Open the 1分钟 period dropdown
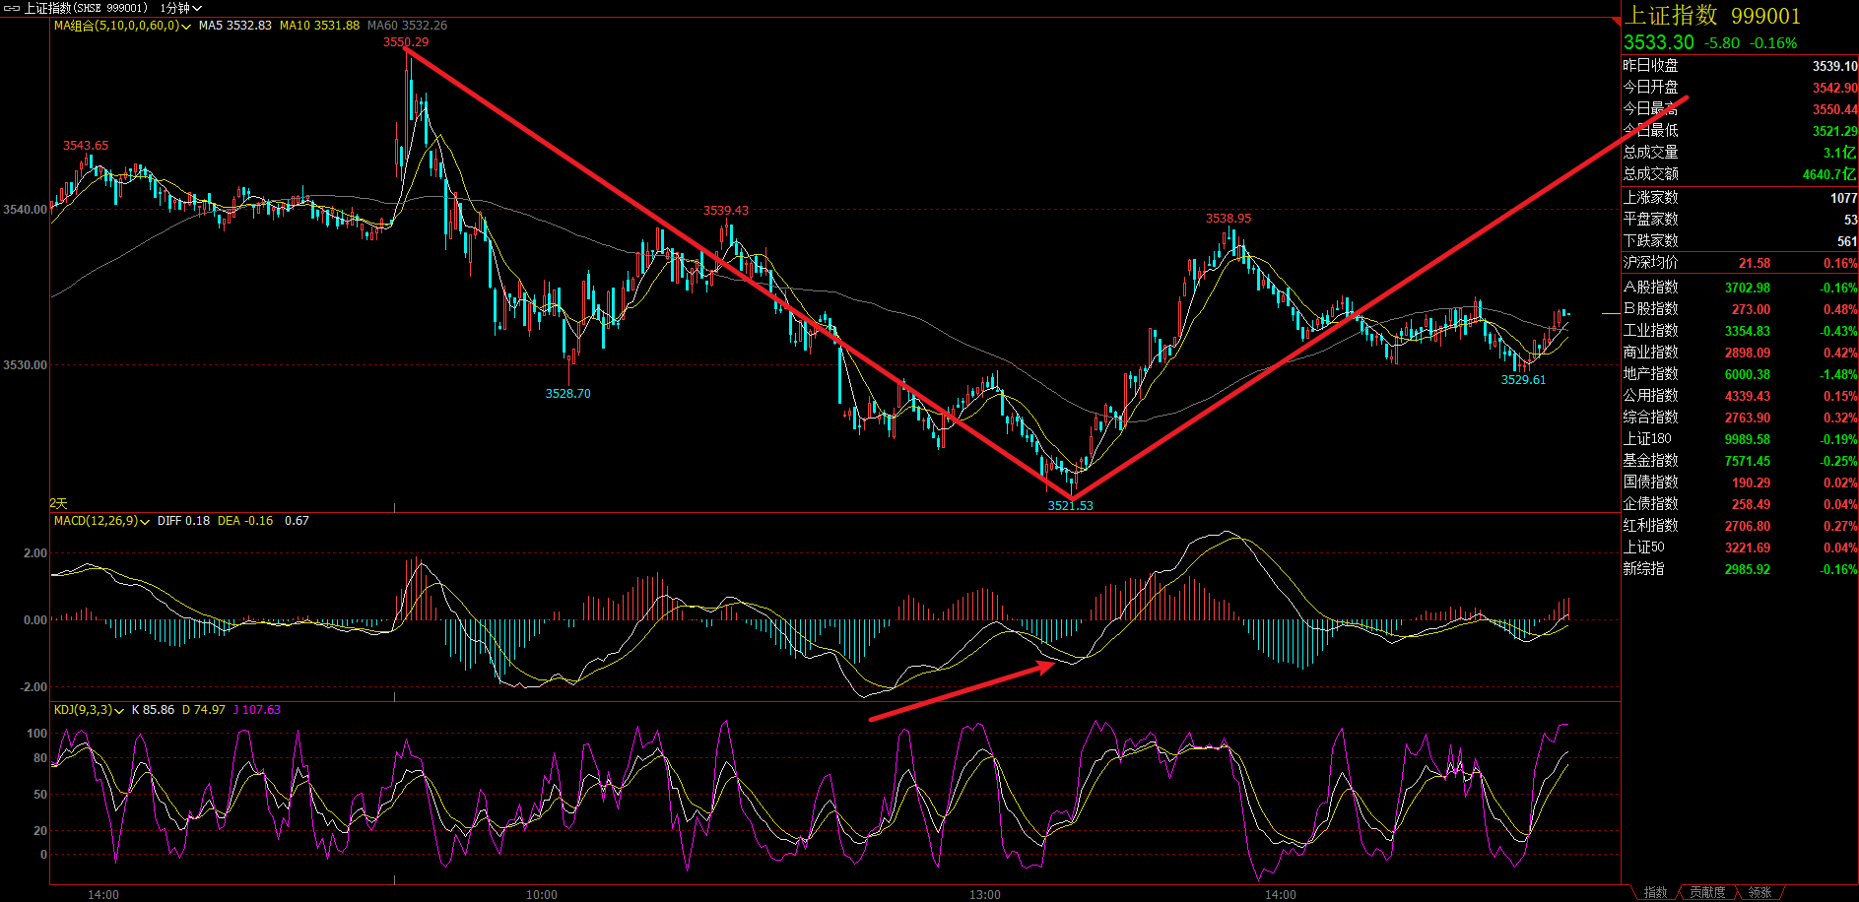Screen dimensions: 1859x902 point(180,8)
